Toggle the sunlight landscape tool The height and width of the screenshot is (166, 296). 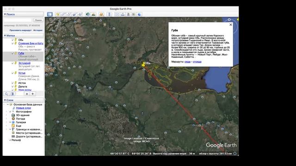[x=93, y=14]
